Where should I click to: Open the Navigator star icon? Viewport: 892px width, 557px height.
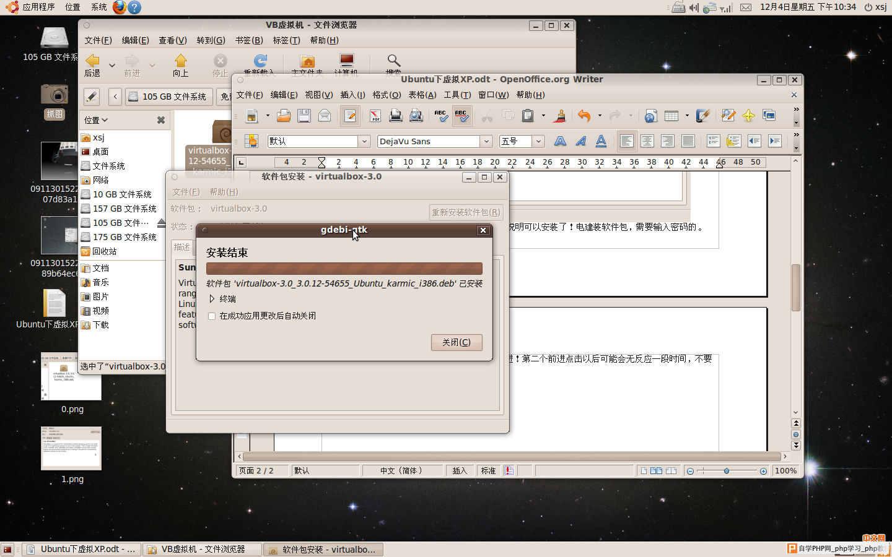748,116
